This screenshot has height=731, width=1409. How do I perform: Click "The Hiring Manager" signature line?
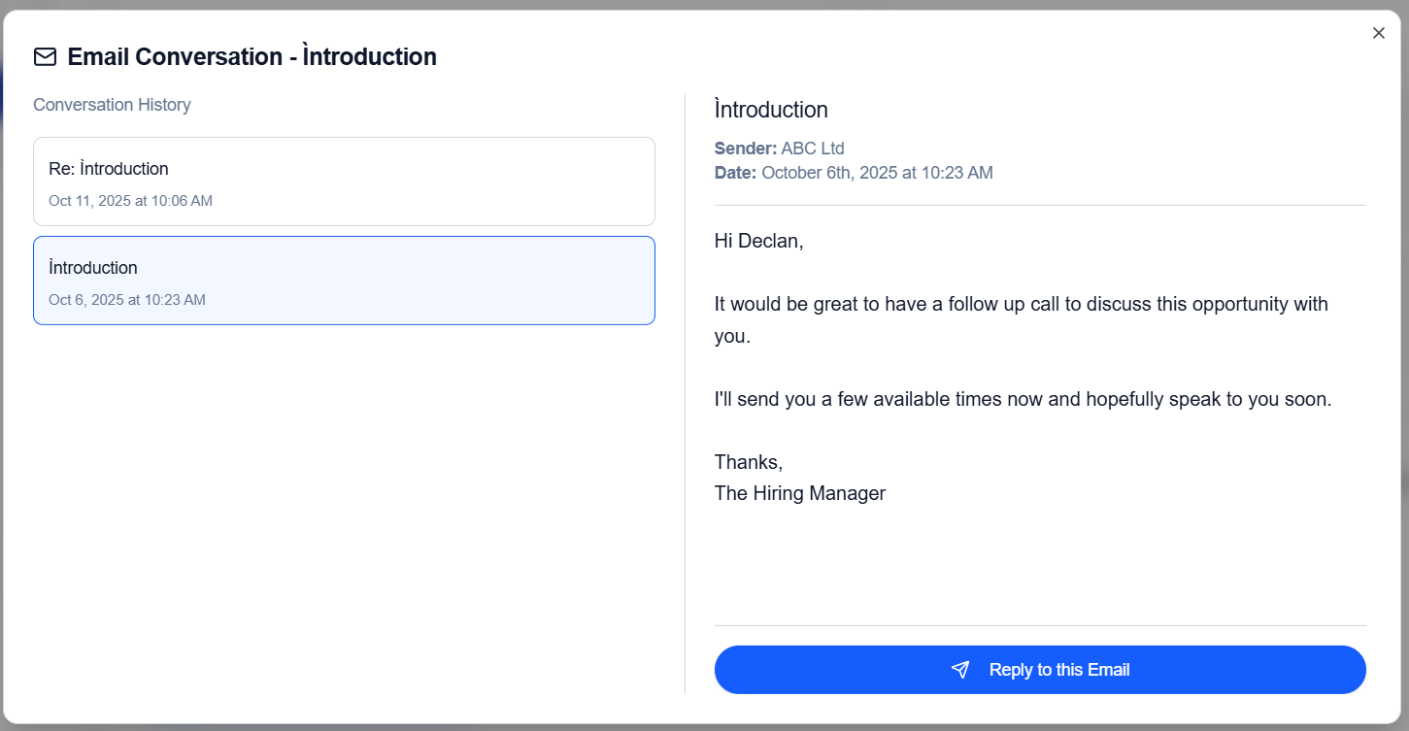[799, 493]
